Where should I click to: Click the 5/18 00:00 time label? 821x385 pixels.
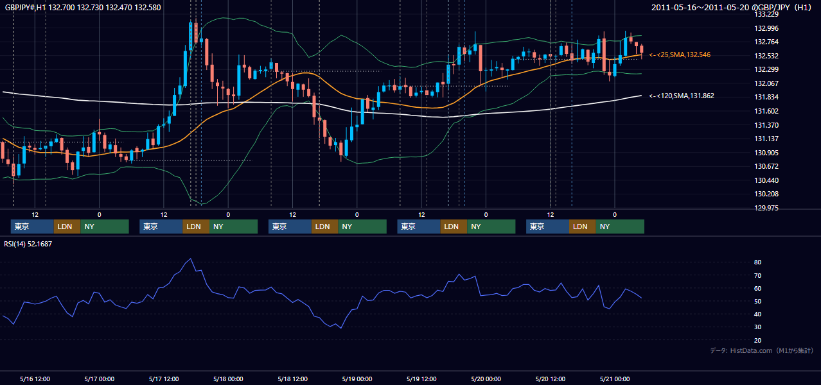228,379
